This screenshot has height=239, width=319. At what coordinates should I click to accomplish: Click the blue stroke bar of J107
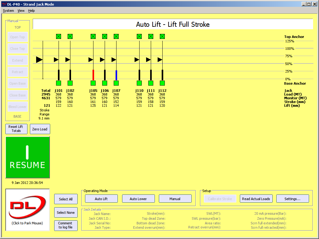tap(116, 75)
